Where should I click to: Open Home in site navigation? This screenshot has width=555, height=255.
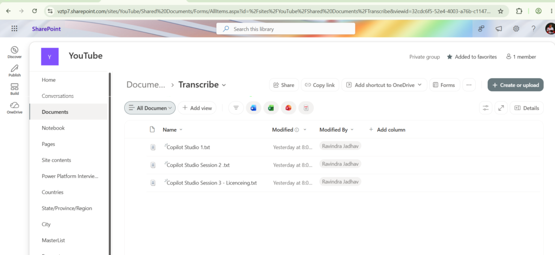pyautogui.click(x=48, y=80)
